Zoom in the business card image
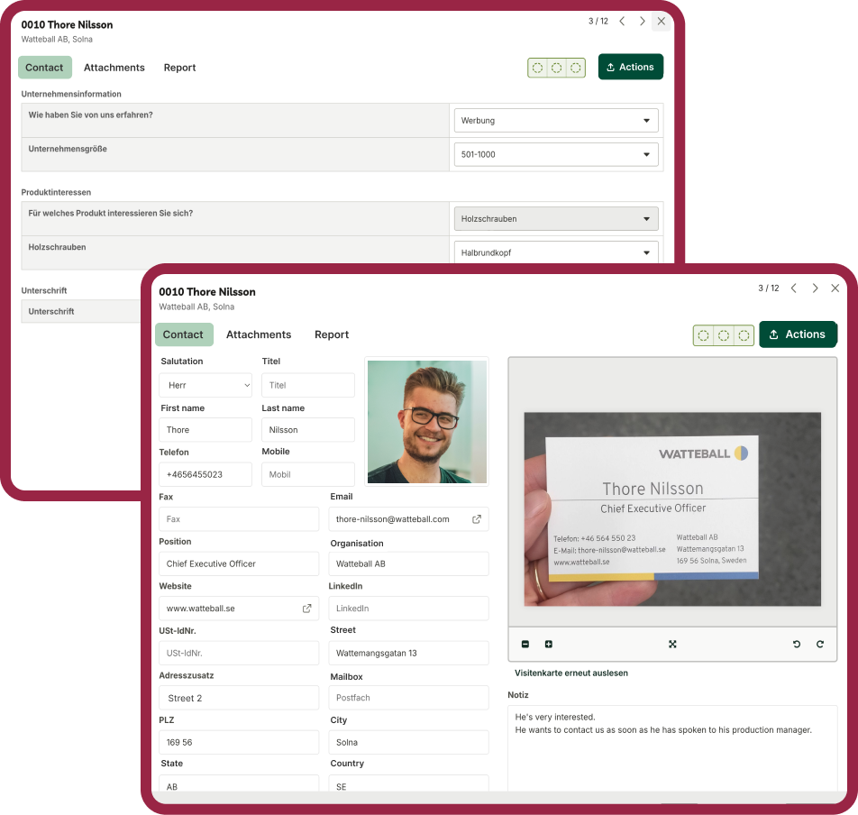Screen dimensions: 858x815 click(x=549, y=644)
